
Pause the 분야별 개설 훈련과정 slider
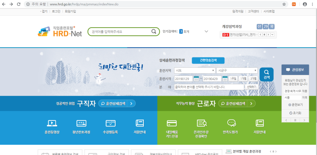[273, 151]
